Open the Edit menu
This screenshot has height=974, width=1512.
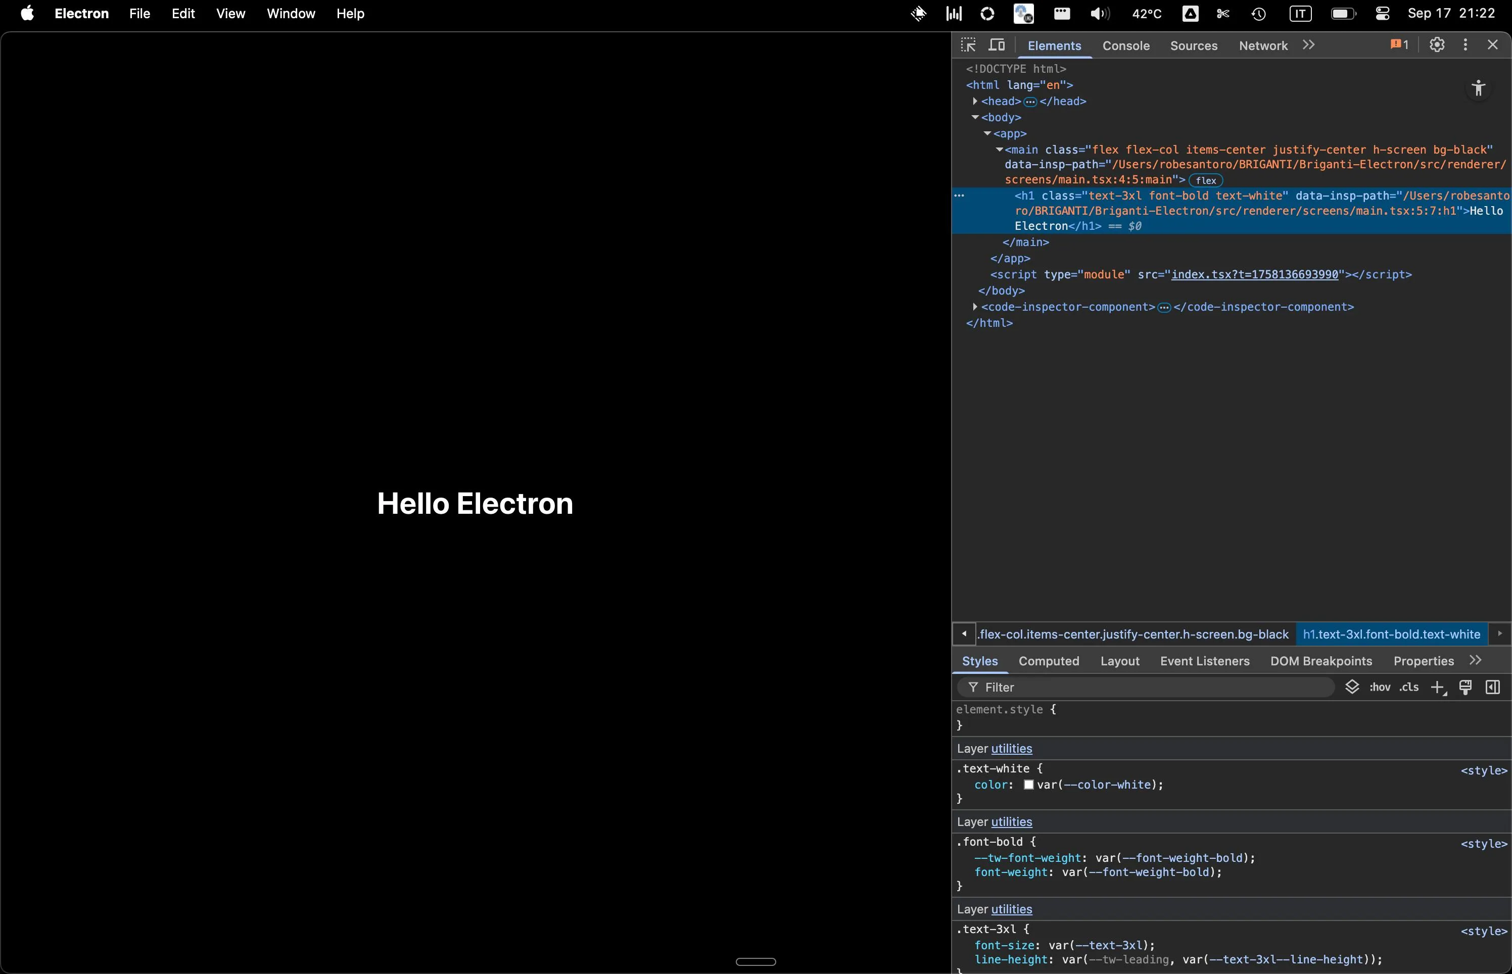click(183, 13)
